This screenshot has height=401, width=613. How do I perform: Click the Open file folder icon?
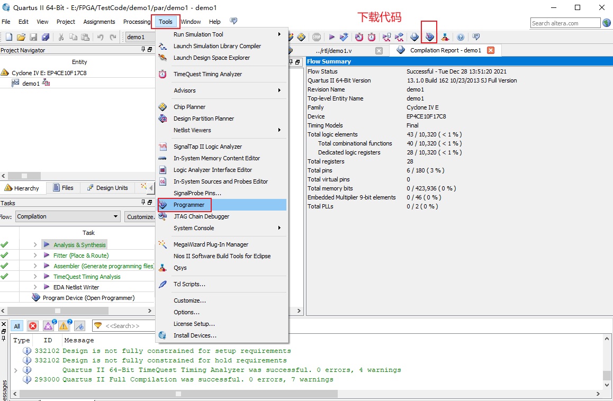coord(21,37)
